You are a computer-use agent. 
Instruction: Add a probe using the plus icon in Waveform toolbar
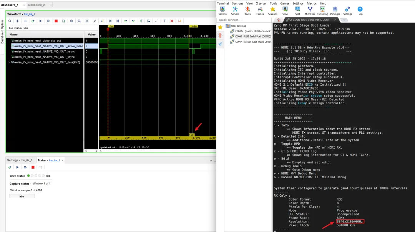17,21
